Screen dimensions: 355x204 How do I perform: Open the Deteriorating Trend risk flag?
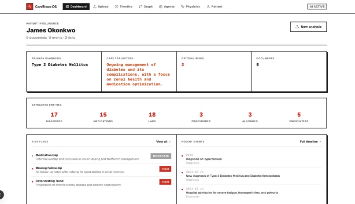[x=101, y=183]
